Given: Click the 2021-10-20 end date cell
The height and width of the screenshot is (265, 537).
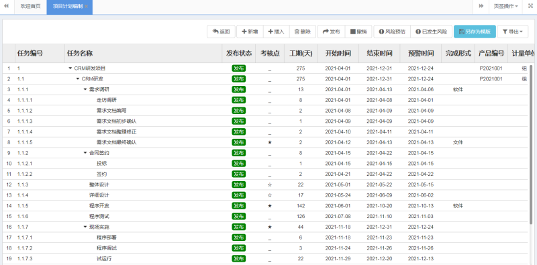Looking at the screenshot, I should 379,206.
